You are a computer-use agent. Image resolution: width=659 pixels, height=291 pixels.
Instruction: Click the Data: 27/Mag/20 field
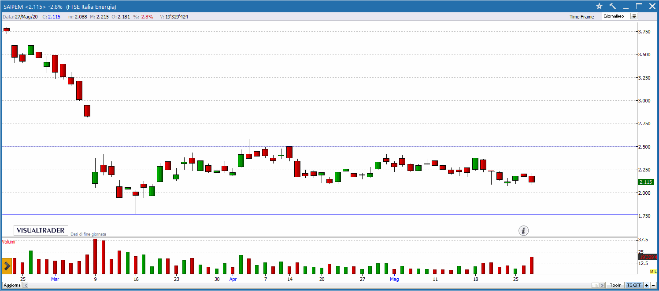point(20,17)
